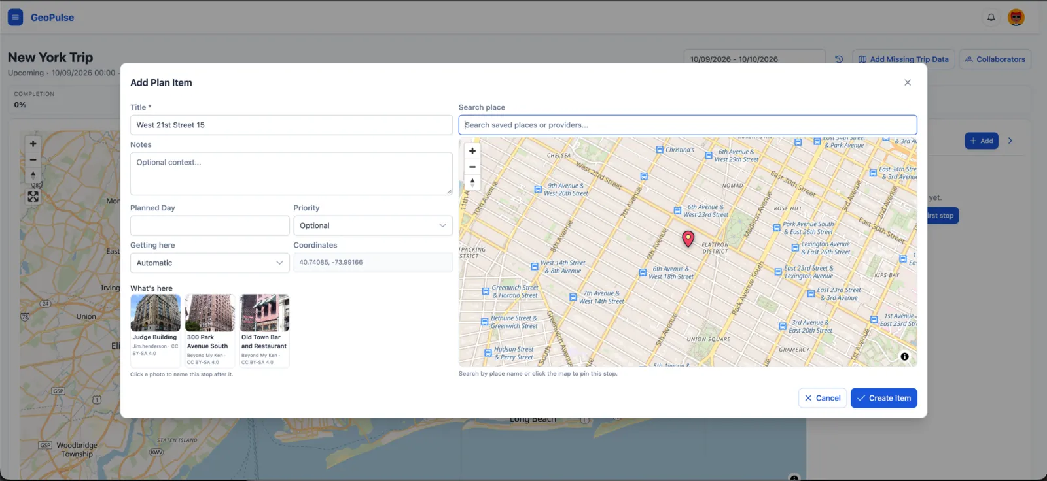The image size is (1047, 481).
Task: Click the red location pin on the map
Action: pos(688,239)
